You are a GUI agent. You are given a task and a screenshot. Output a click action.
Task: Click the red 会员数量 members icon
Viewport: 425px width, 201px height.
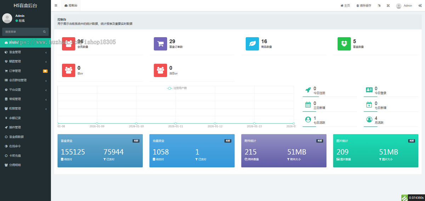pos(69,44)
